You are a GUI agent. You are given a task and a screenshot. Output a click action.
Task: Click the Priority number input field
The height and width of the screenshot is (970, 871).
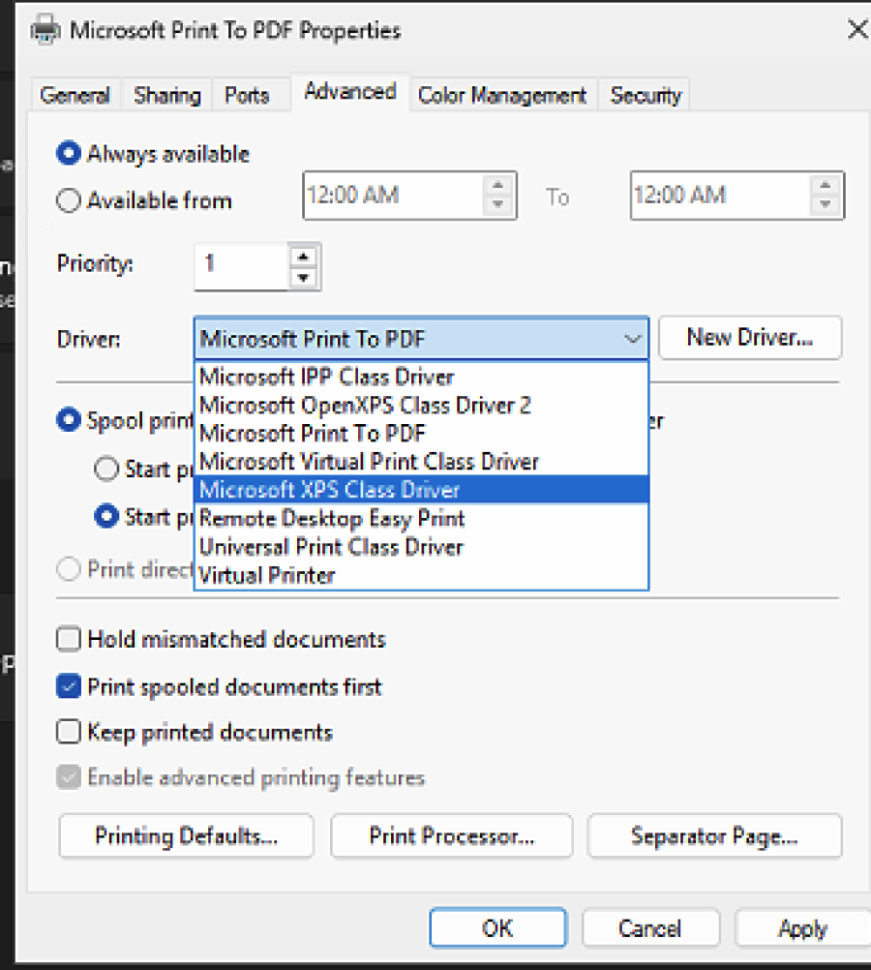click(x=242, y=266)
